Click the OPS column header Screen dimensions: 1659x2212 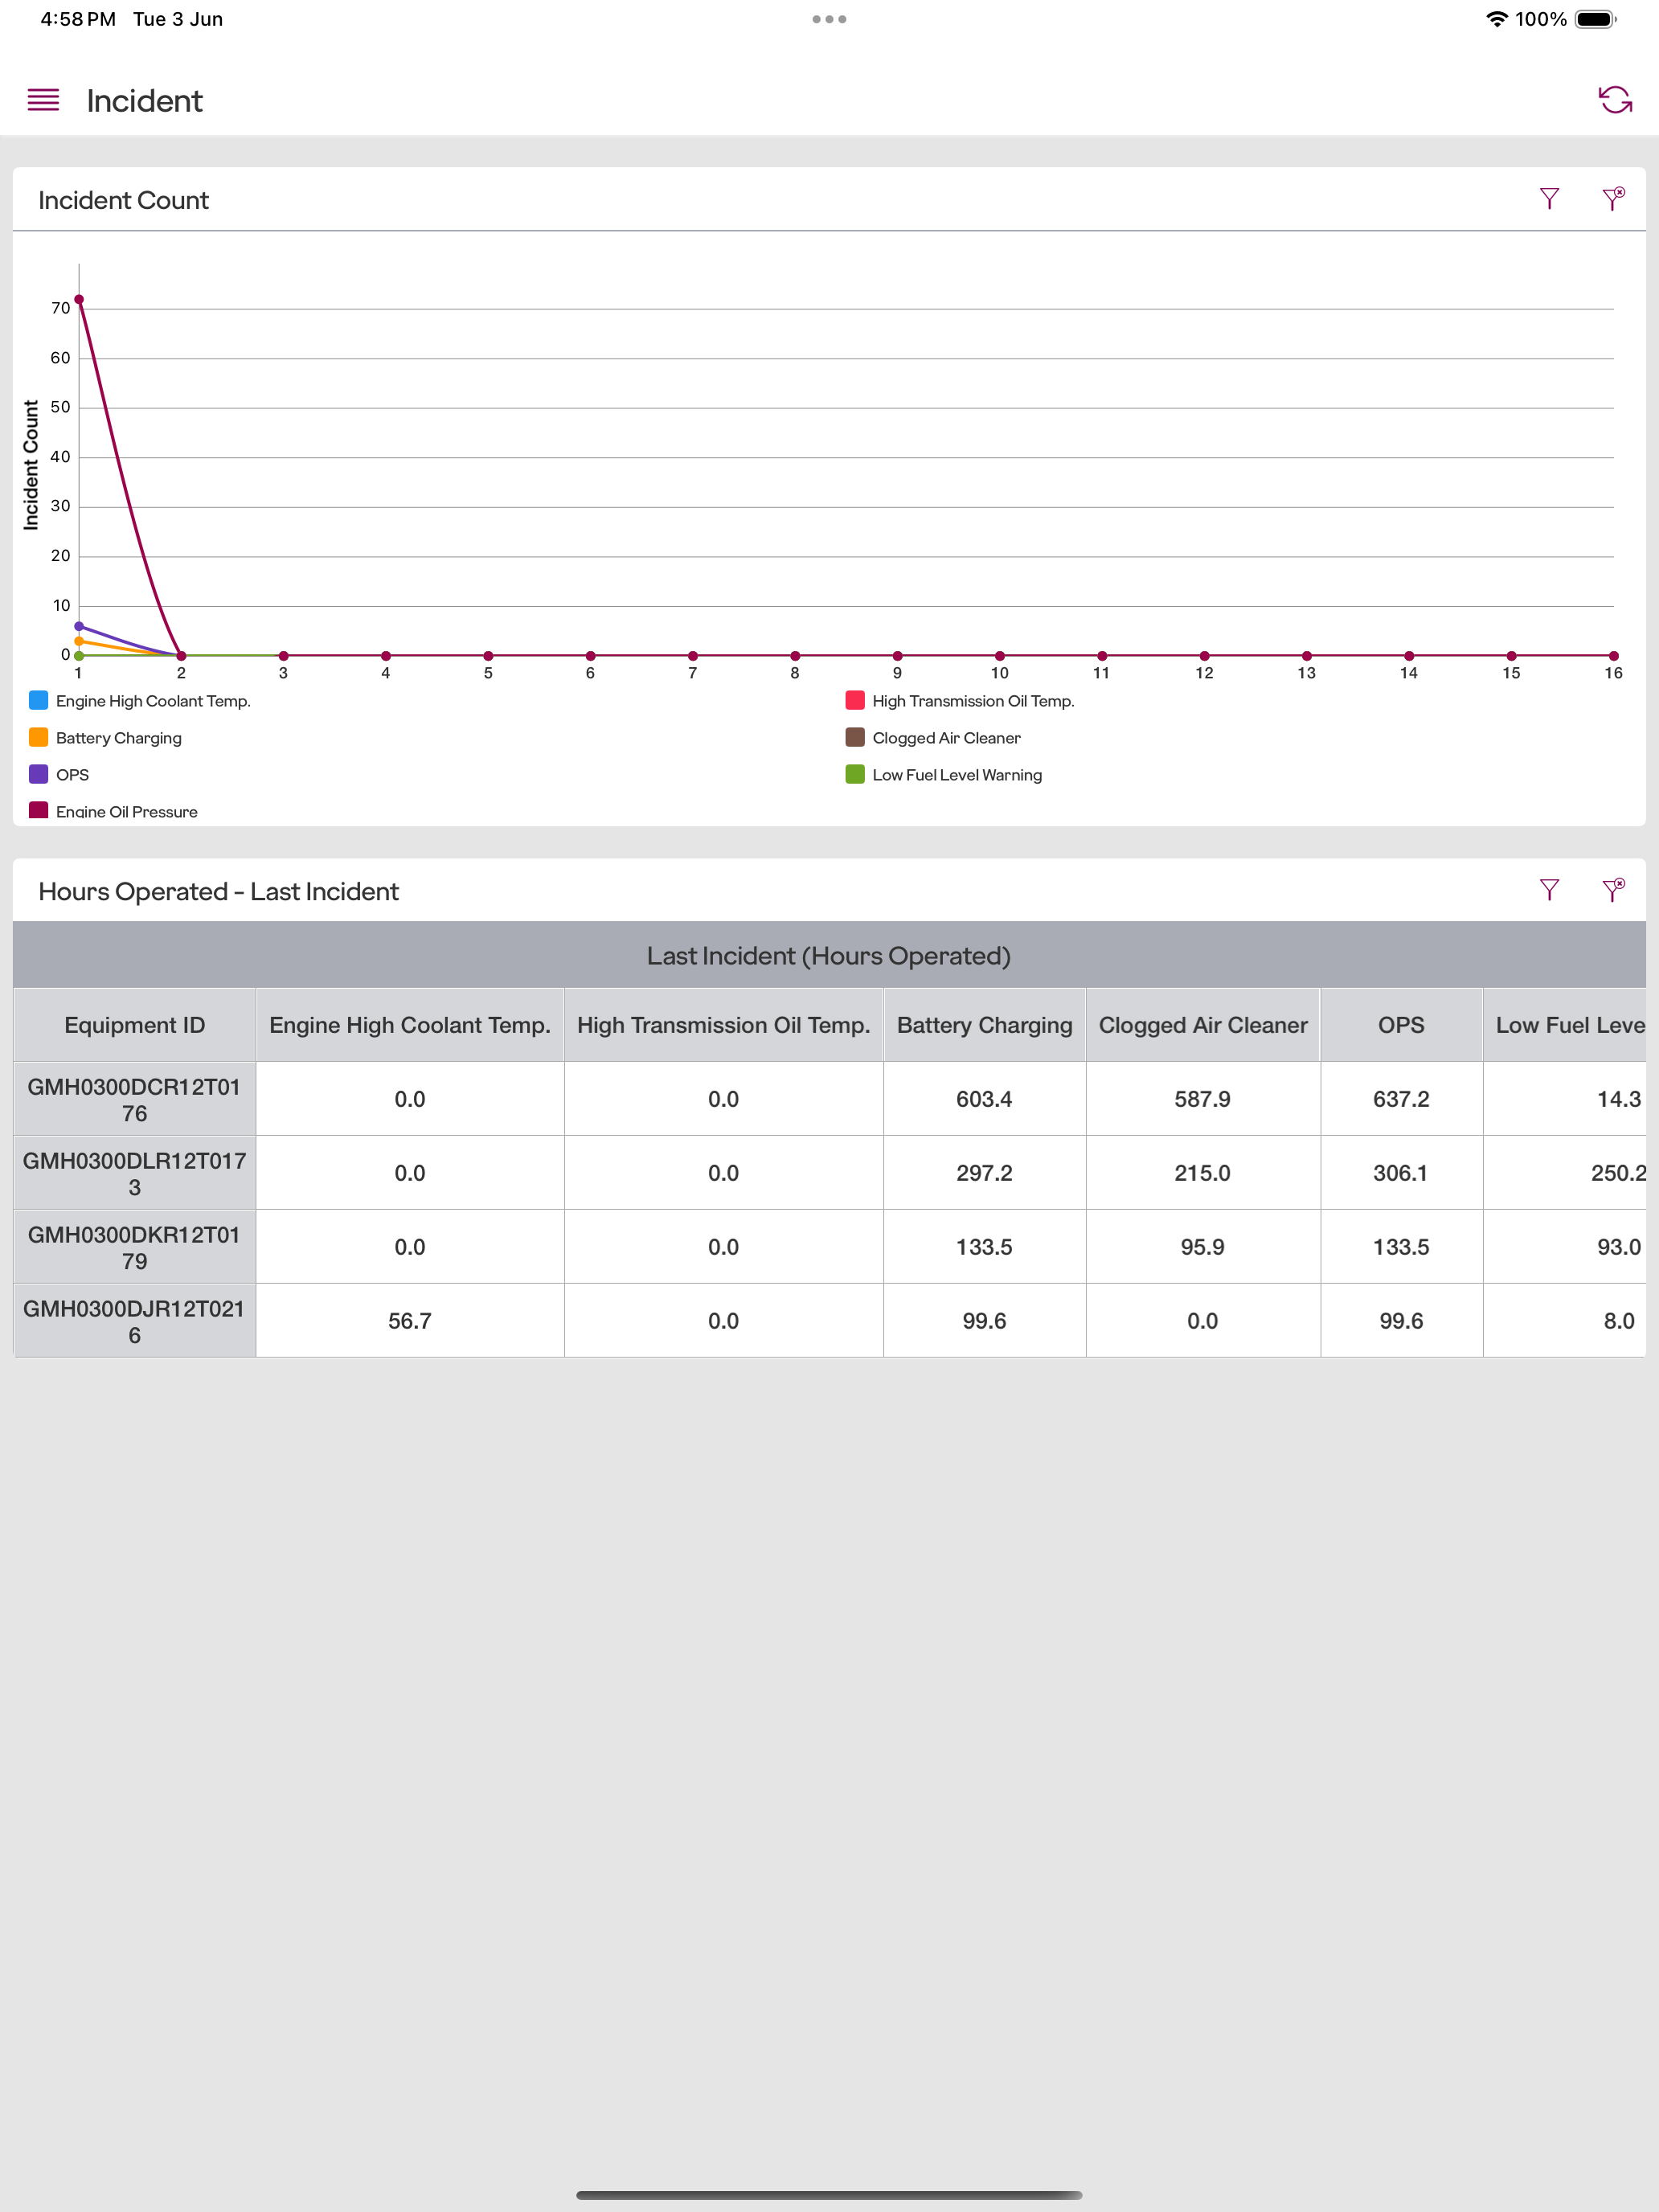[x=1401, y=1025]
